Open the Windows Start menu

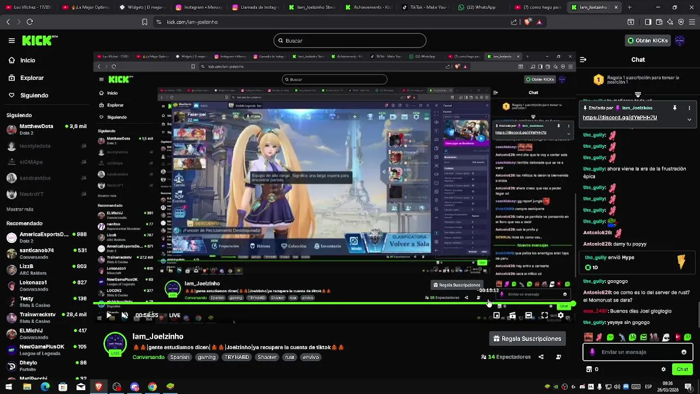[9, 387]
